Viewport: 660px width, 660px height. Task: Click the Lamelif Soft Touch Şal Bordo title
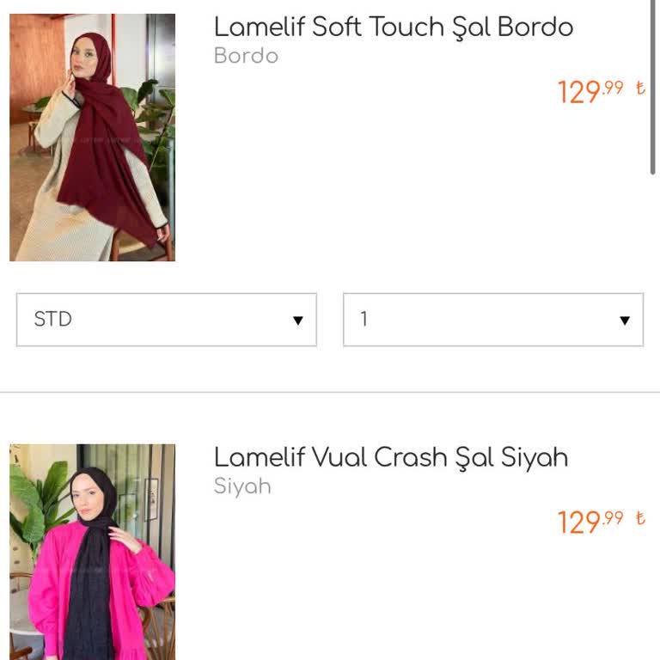(x=393, y=27)
